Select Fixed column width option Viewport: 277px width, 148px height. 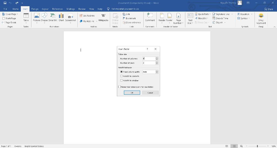pos(130,72)
